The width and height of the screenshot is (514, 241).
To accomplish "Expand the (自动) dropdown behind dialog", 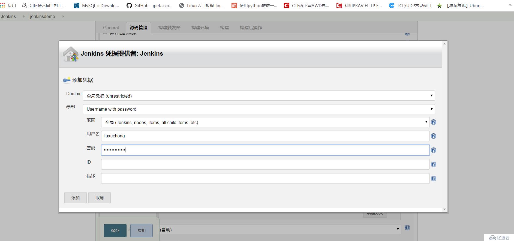I will 279,230.
